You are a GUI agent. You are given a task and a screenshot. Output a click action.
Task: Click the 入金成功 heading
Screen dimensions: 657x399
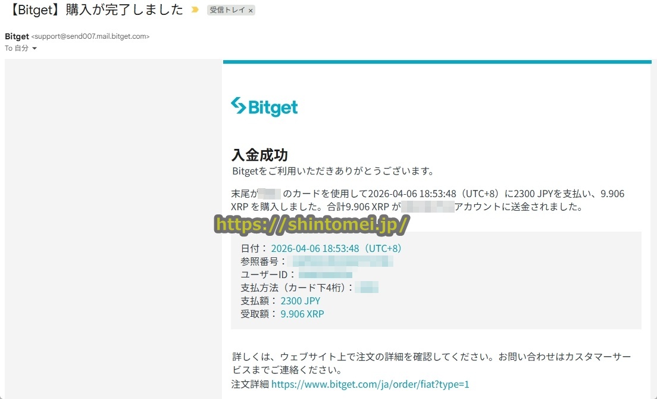(259, 155)
